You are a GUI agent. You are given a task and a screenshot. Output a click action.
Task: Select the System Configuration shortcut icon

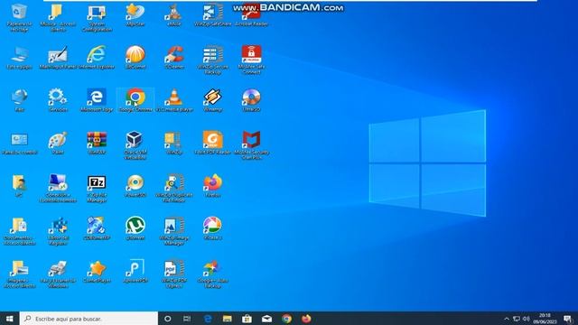point(97,17)
